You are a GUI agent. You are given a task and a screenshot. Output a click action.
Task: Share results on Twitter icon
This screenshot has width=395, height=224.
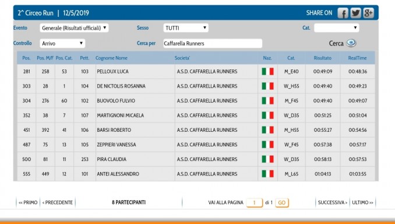point(355,13)
